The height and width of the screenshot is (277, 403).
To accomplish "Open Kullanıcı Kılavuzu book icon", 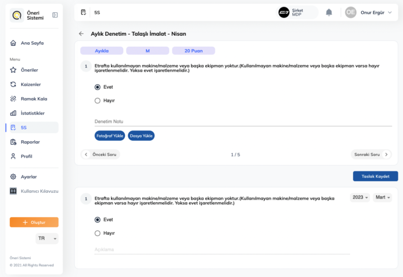I will (13, 190).
